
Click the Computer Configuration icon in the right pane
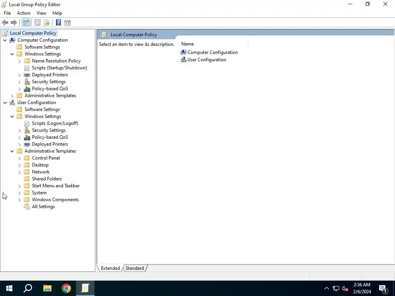184,52
